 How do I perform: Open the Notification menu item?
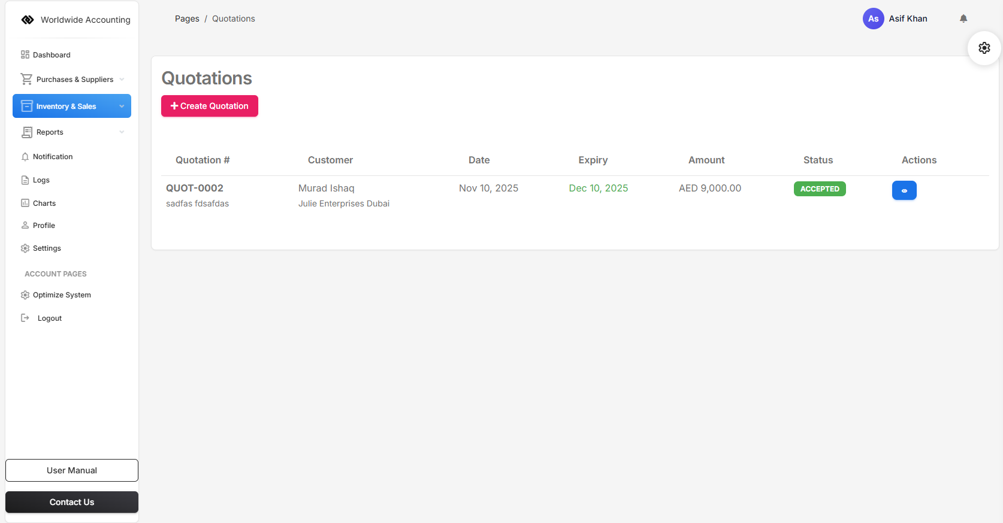click(53, 157)
